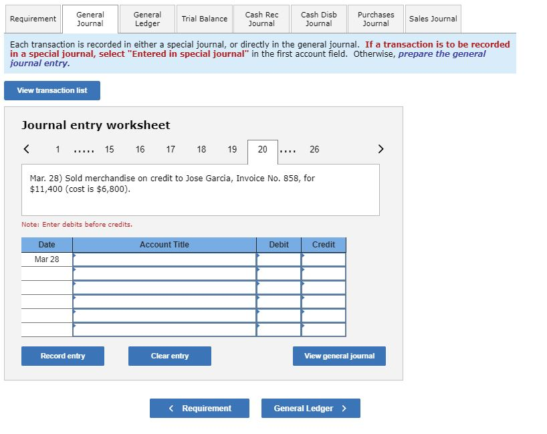Go to previous journal entry with left arrow
The width and height of the screenshot is (547, 434).
[x=27, y=149]
